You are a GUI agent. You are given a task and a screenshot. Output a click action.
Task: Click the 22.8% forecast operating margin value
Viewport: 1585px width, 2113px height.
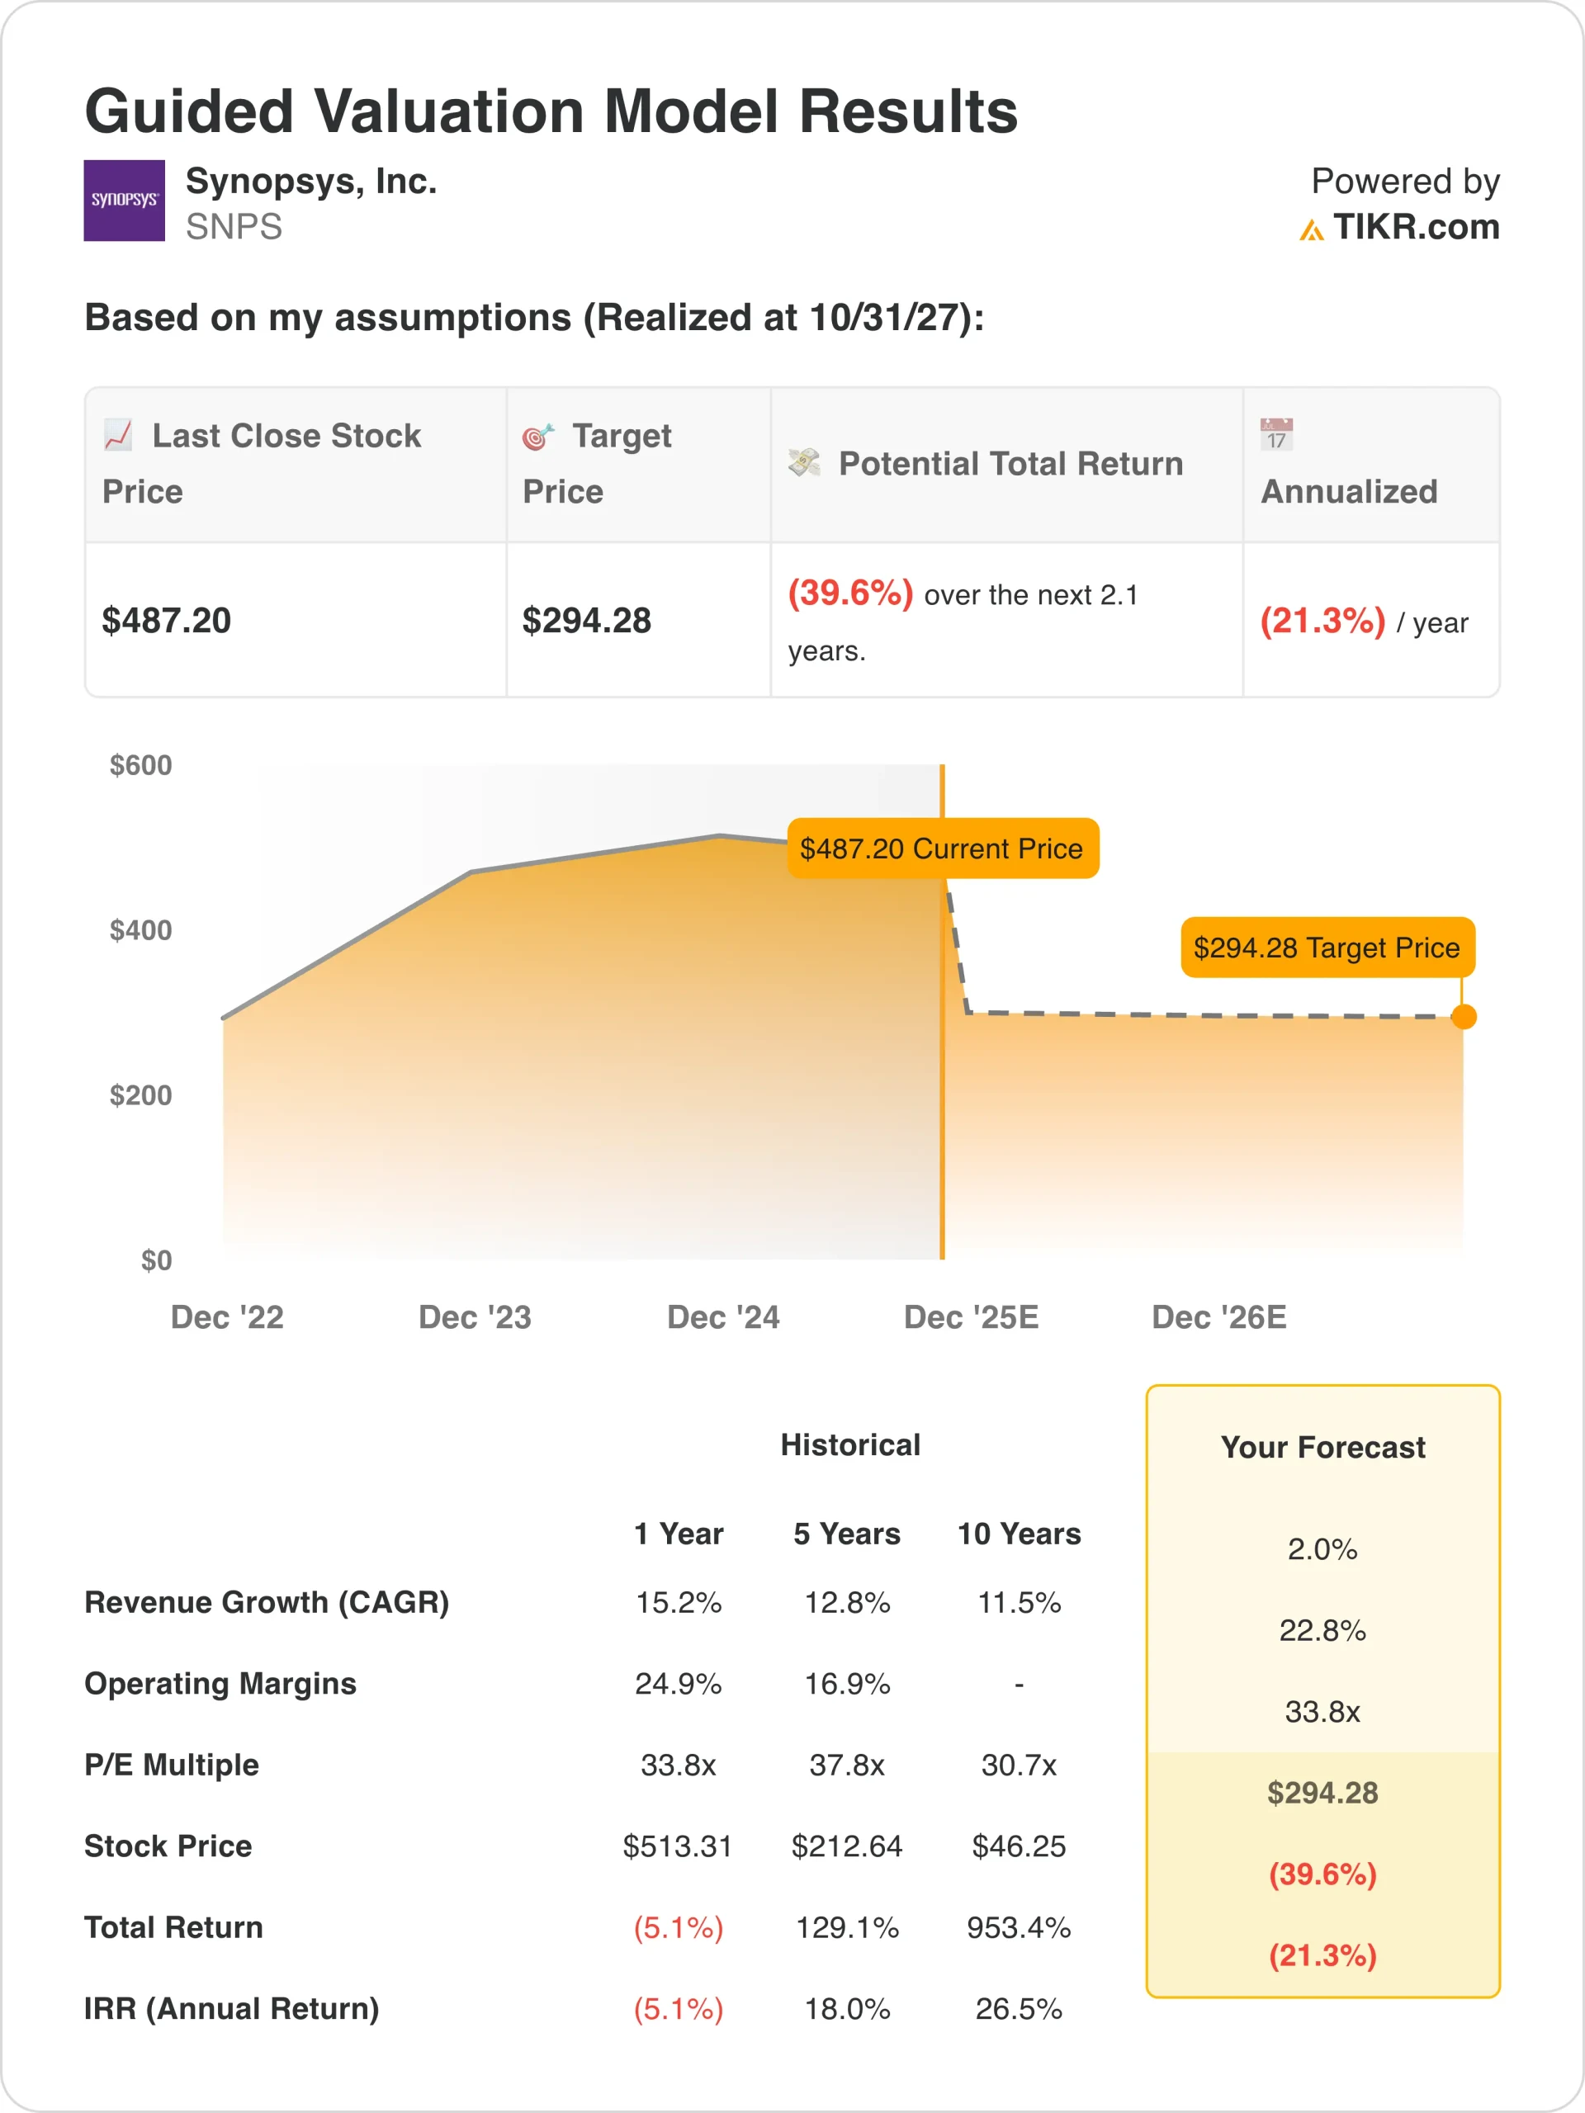pyautogui.click(x=1322, y=1631)
